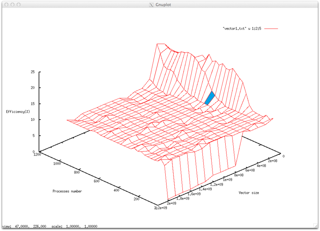Select the Processes number axis label
This screenshot has width=320, height=231.
[x=67, y=191]
